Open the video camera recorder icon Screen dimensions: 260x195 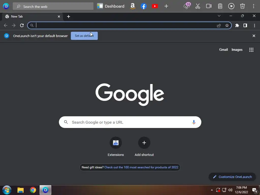(209, 6)
